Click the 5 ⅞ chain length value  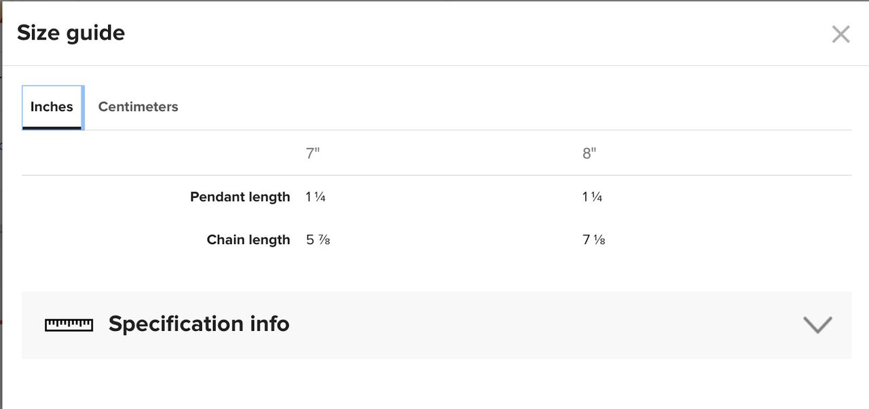318,239
